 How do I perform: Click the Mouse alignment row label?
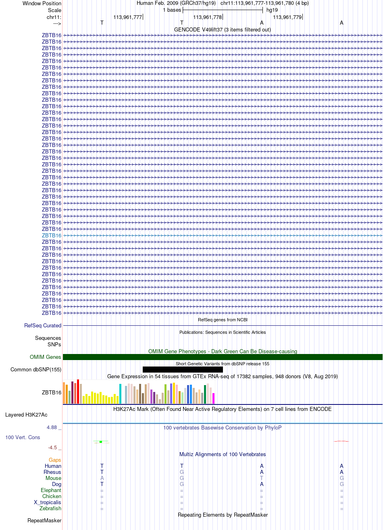[53, 478]
